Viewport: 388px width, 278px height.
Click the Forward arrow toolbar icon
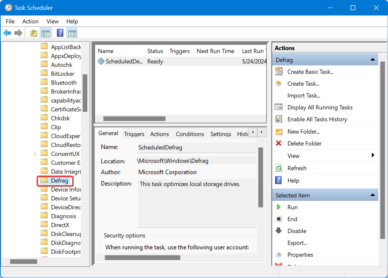point(18,33)
